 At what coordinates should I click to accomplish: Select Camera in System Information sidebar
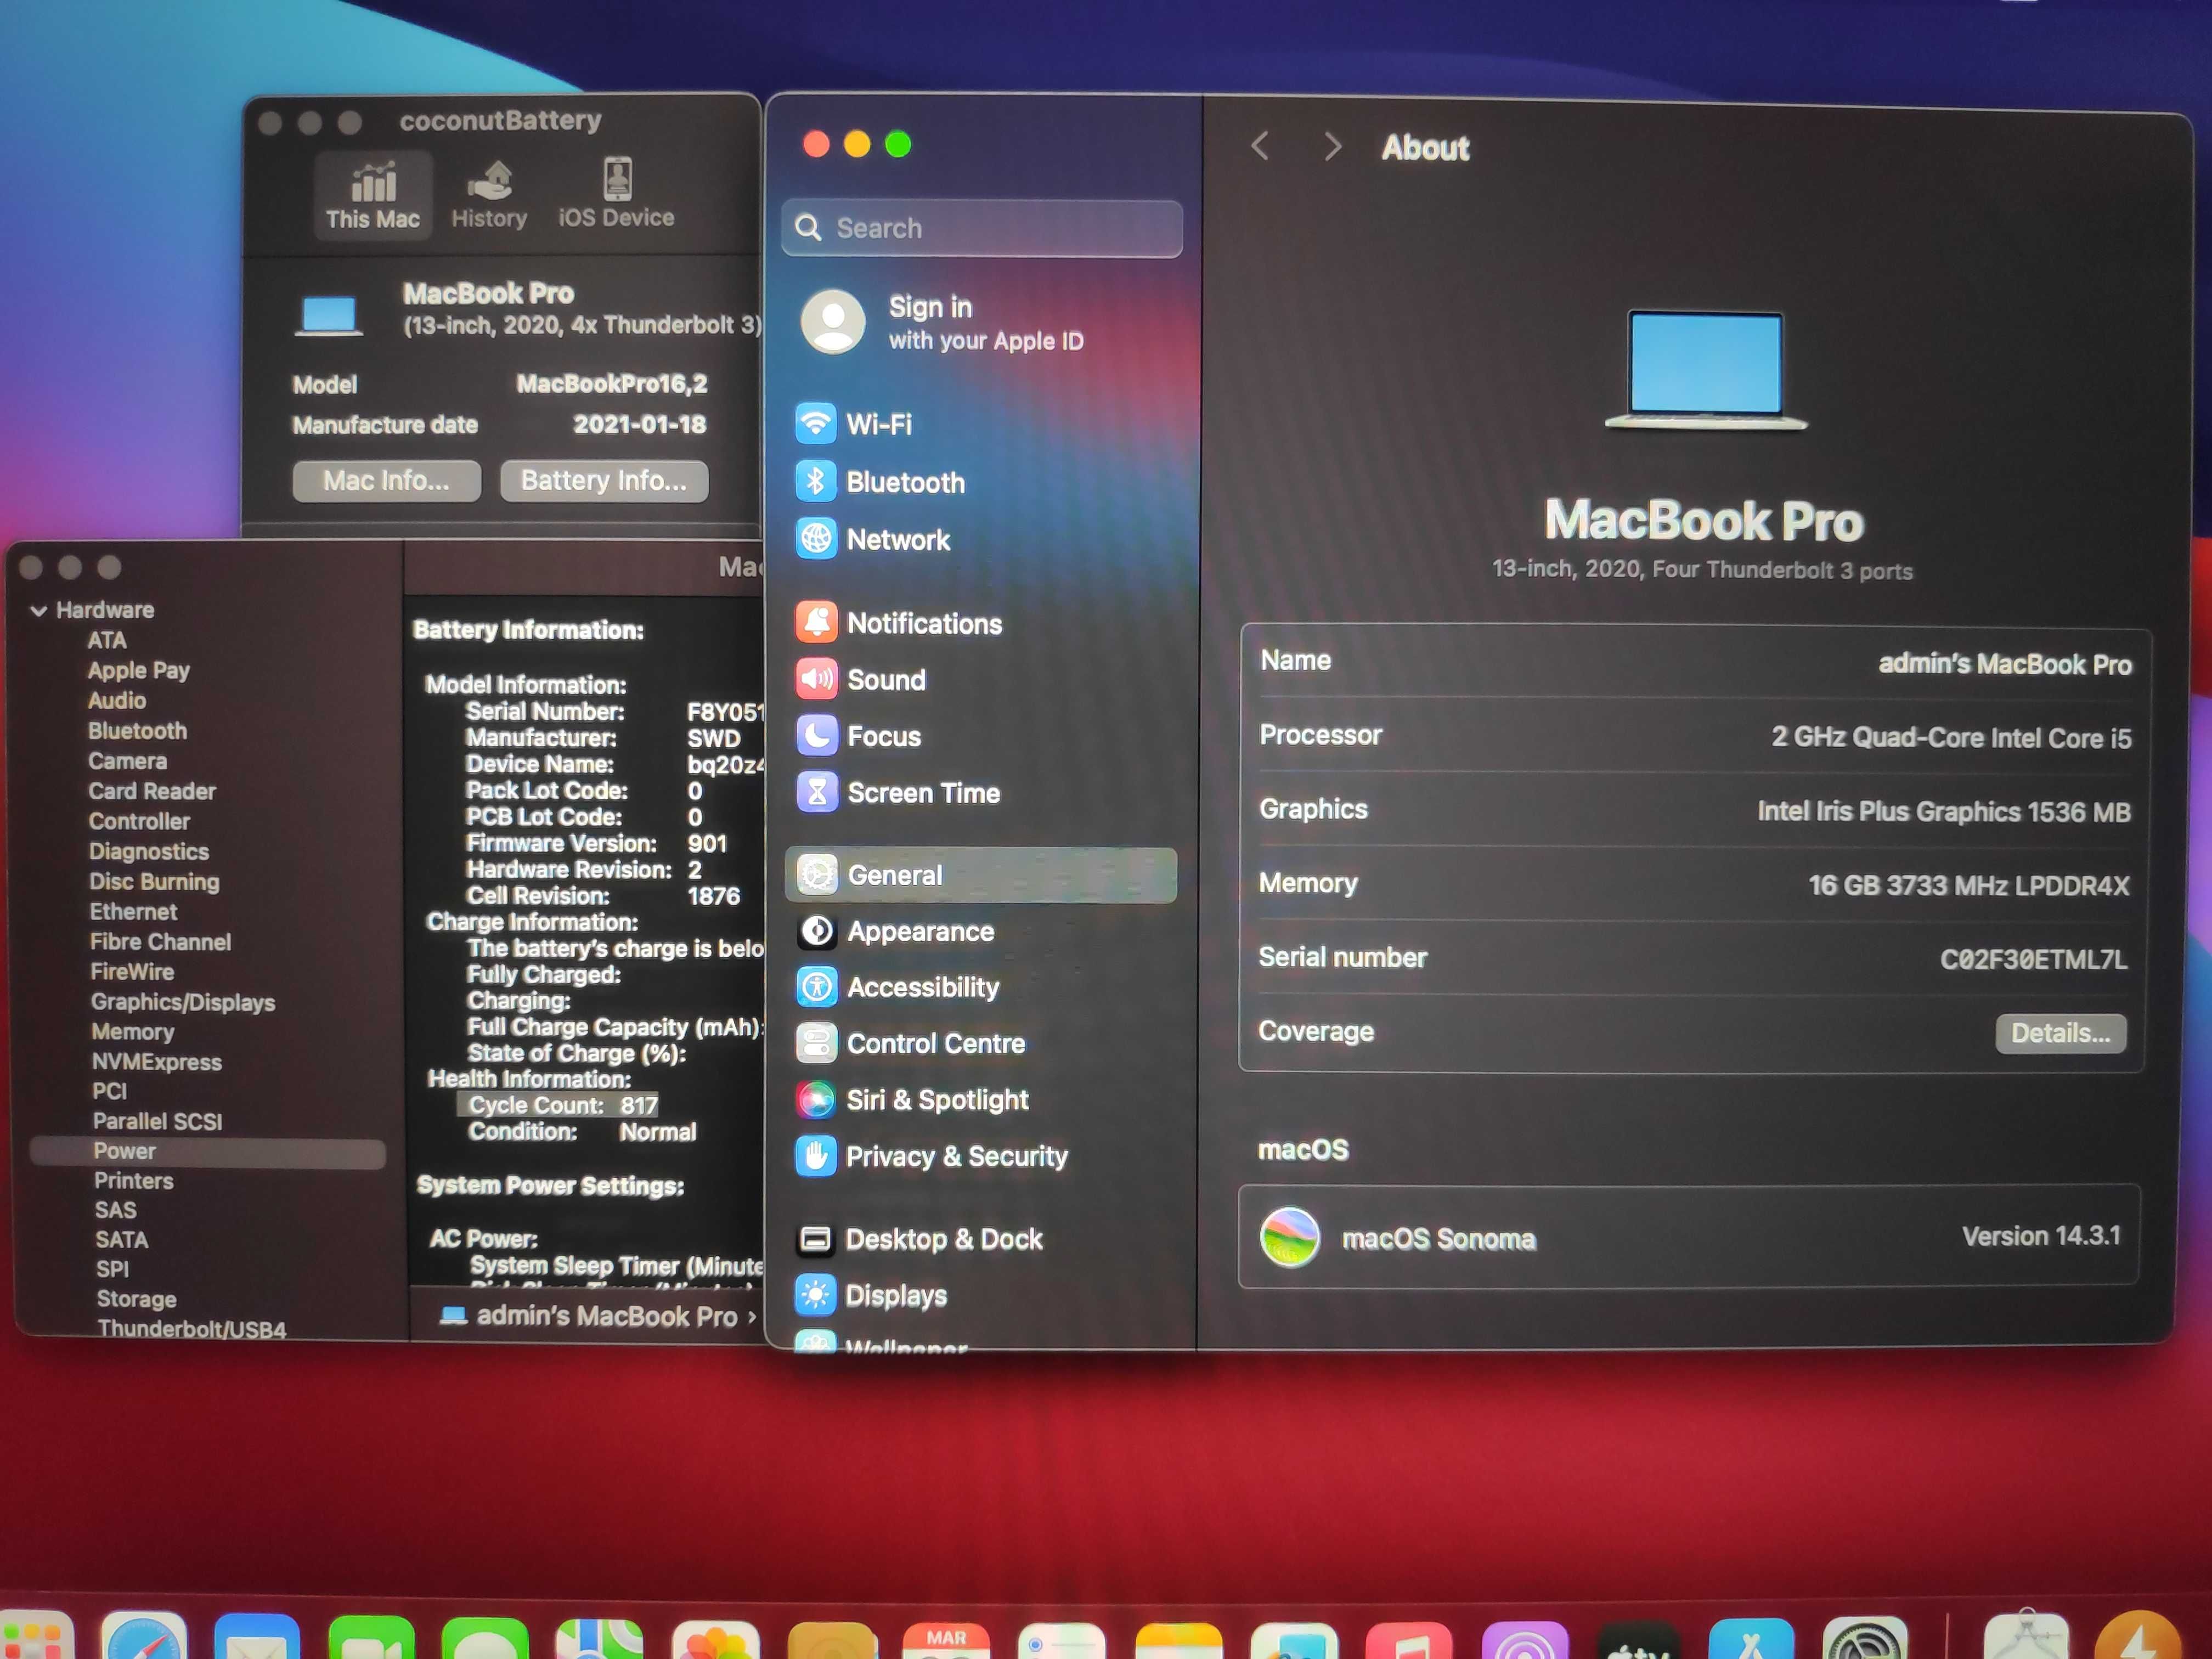click(128, 761)
